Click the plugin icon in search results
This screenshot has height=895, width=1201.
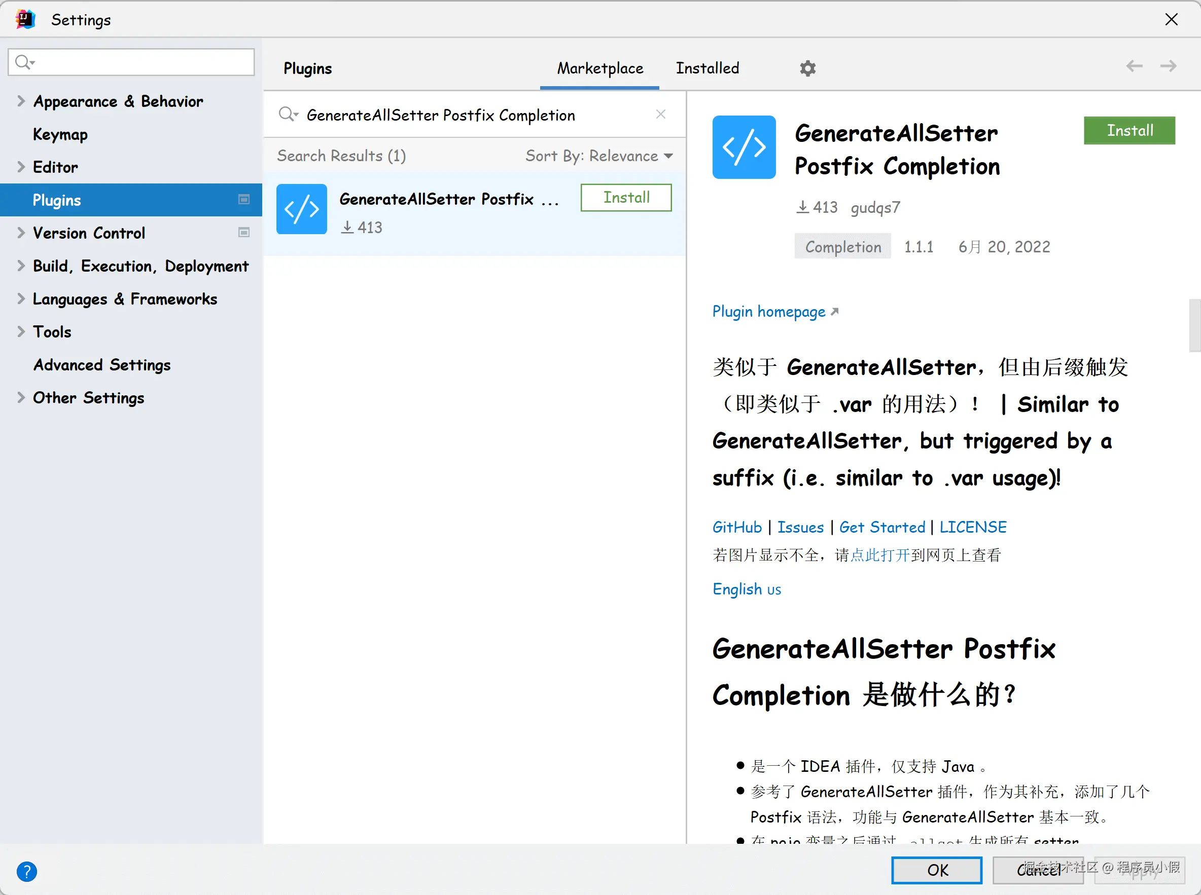(301, 209)
